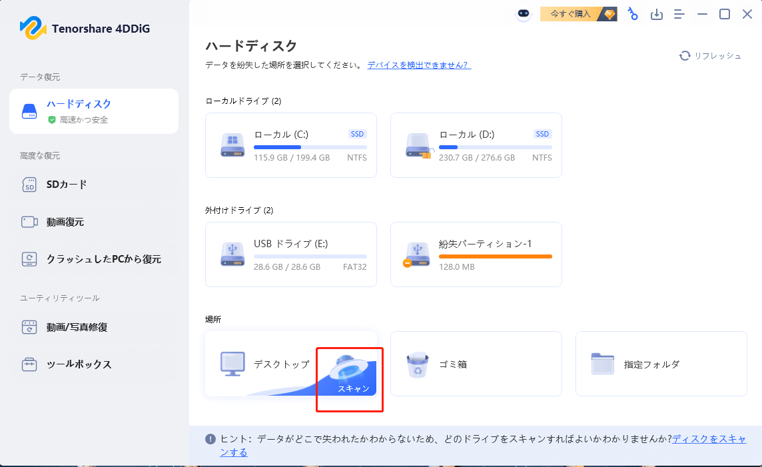Image resolution: width=762 pixels, height=467 pixels.
Task: Click the refresh icon next to リフレッシュ
Action: click(x=685, y=56)
